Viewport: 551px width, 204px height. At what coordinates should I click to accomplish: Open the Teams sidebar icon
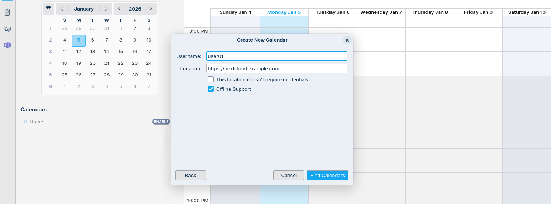coord(7,45)
